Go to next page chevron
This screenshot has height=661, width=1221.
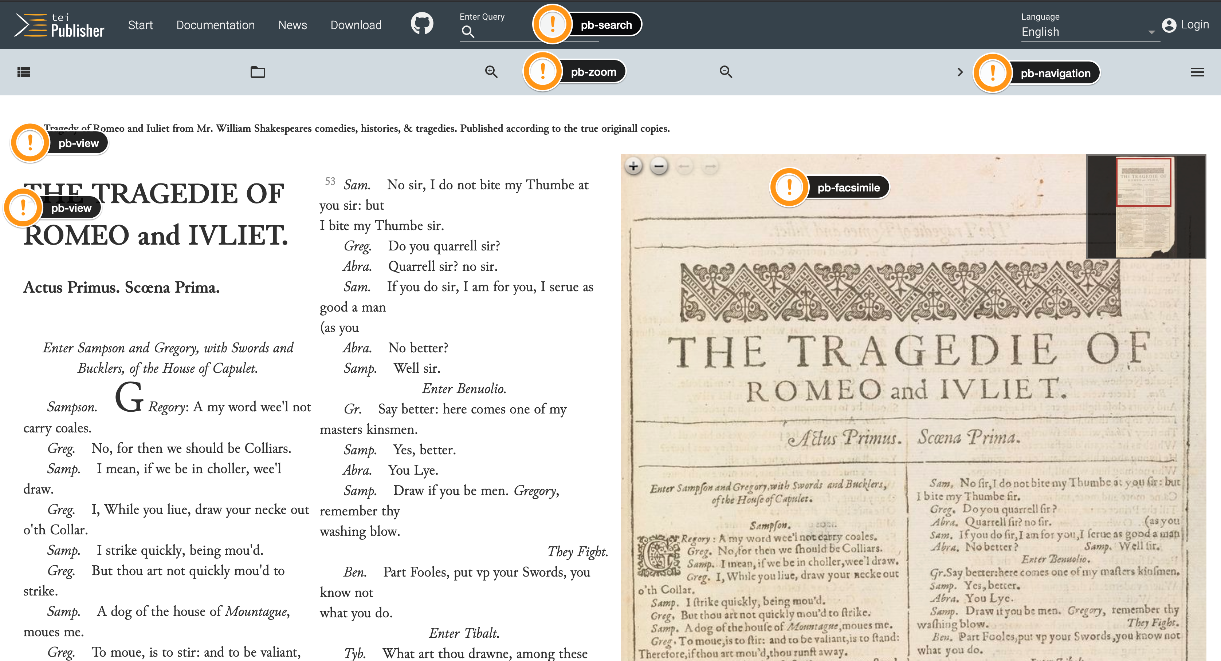click(960, 72)
